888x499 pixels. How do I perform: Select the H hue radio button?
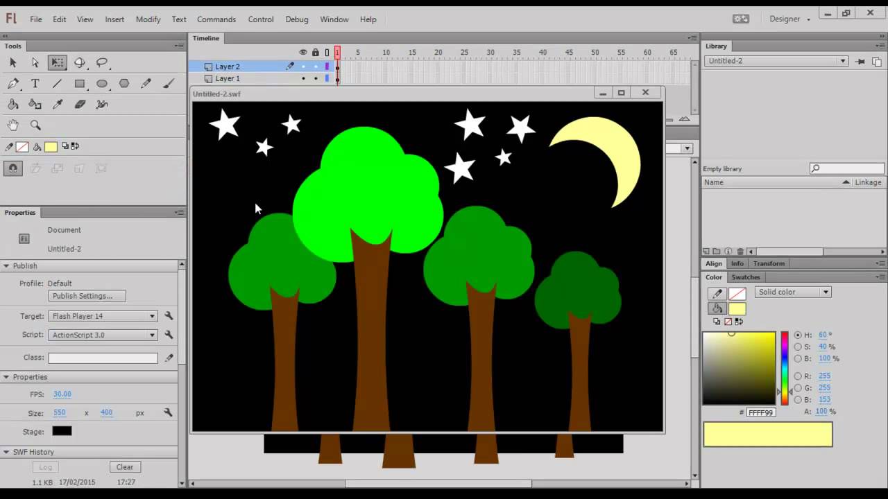click(798, 335)
